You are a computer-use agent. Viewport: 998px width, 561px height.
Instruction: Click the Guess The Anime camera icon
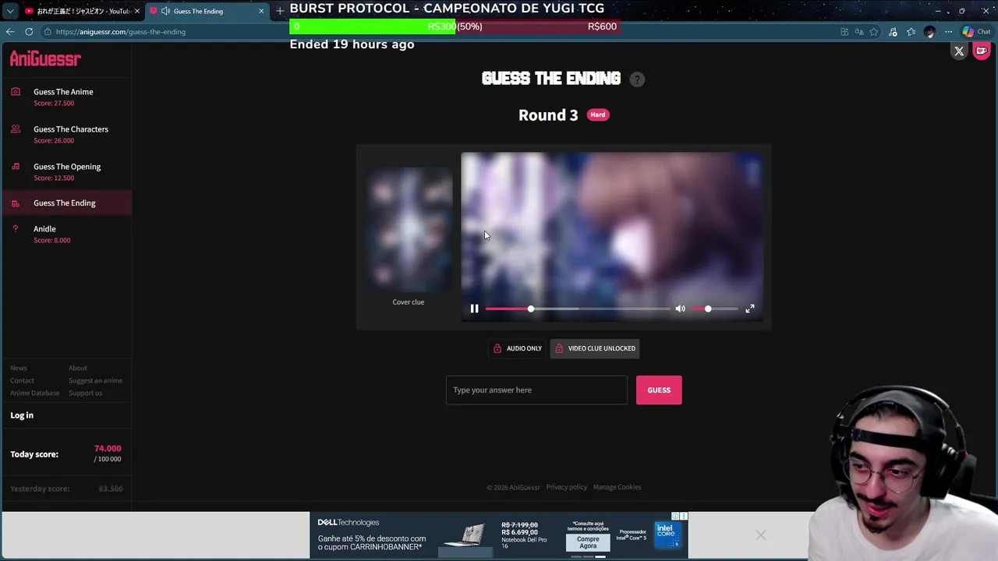(x=16, y=92)
